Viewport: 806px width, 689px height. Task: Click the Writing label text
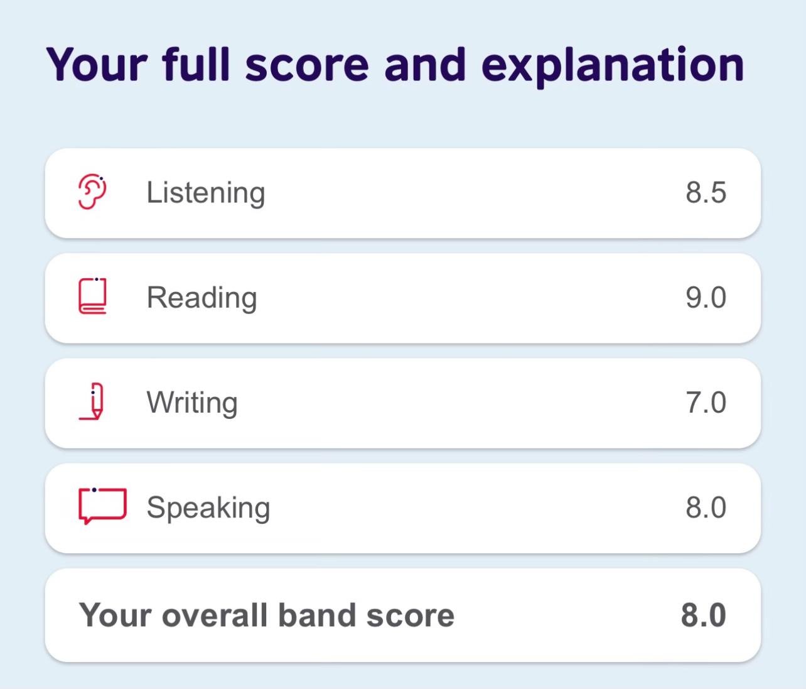point(192,403)
